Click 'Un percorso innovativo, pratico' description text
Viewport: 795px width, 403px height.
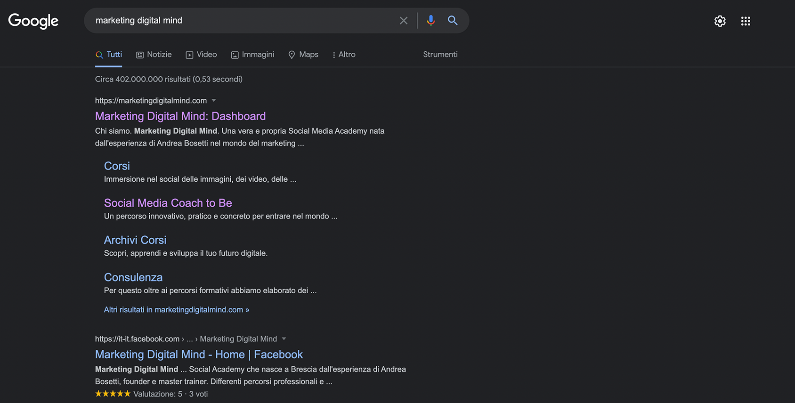click(220, 216)
